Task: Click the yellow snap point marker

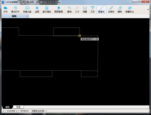Action: 79,36
